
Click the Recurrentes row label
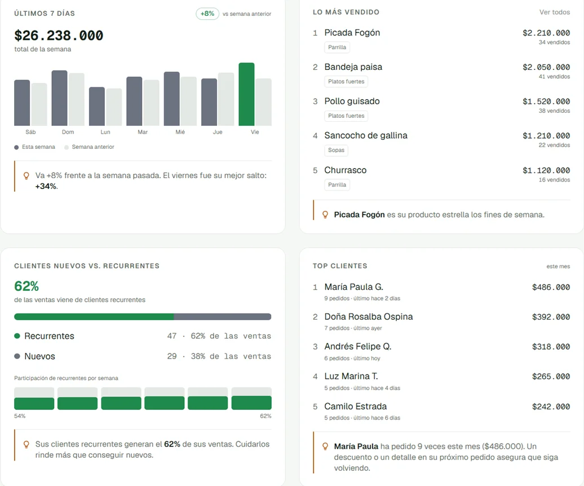click(49, 336)
